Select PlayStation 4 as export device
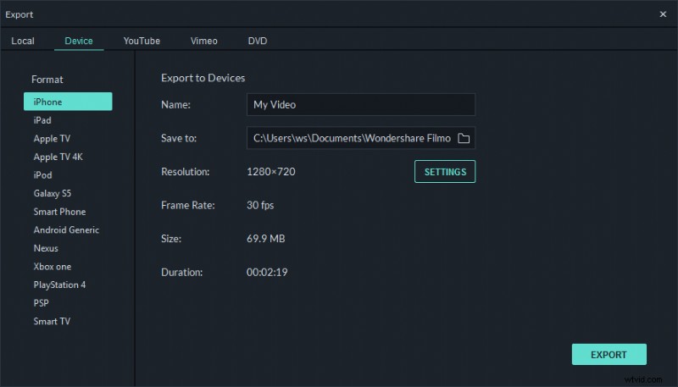The width and height of the screenshot is (678, 387). [x=59, y=285]
